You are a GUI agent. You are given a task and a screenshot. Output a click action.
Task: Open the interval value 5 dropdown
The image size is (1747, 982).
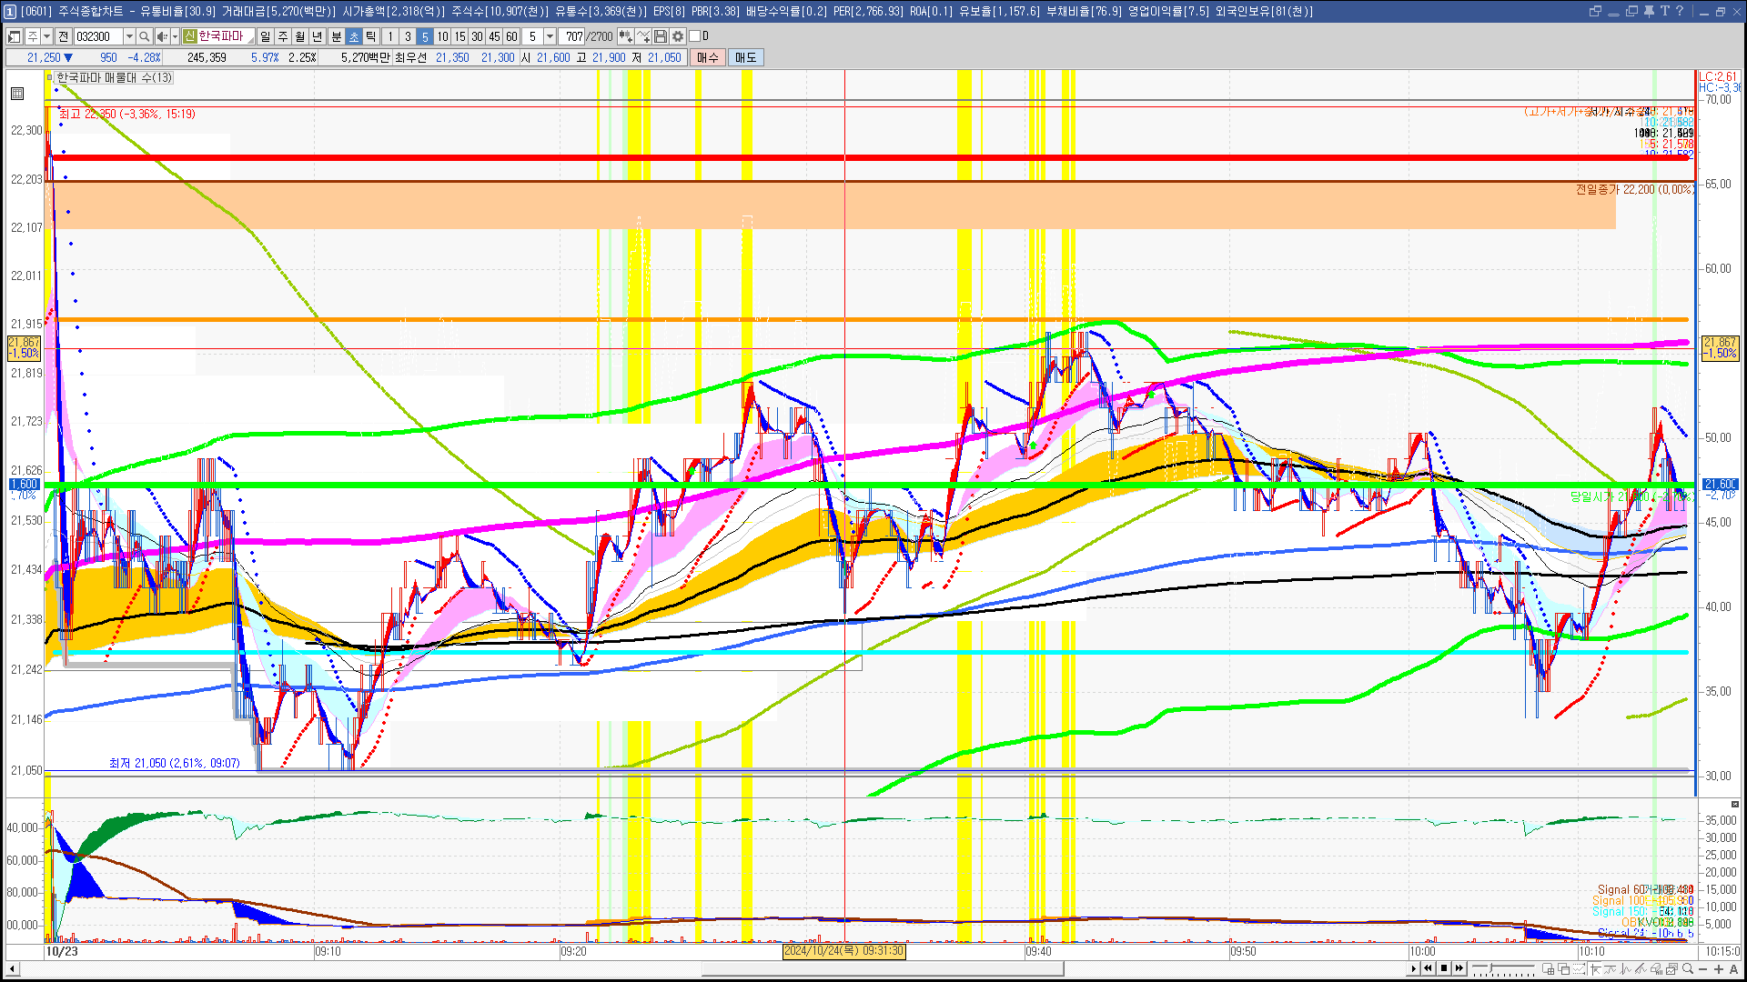(x=550, y=36)
